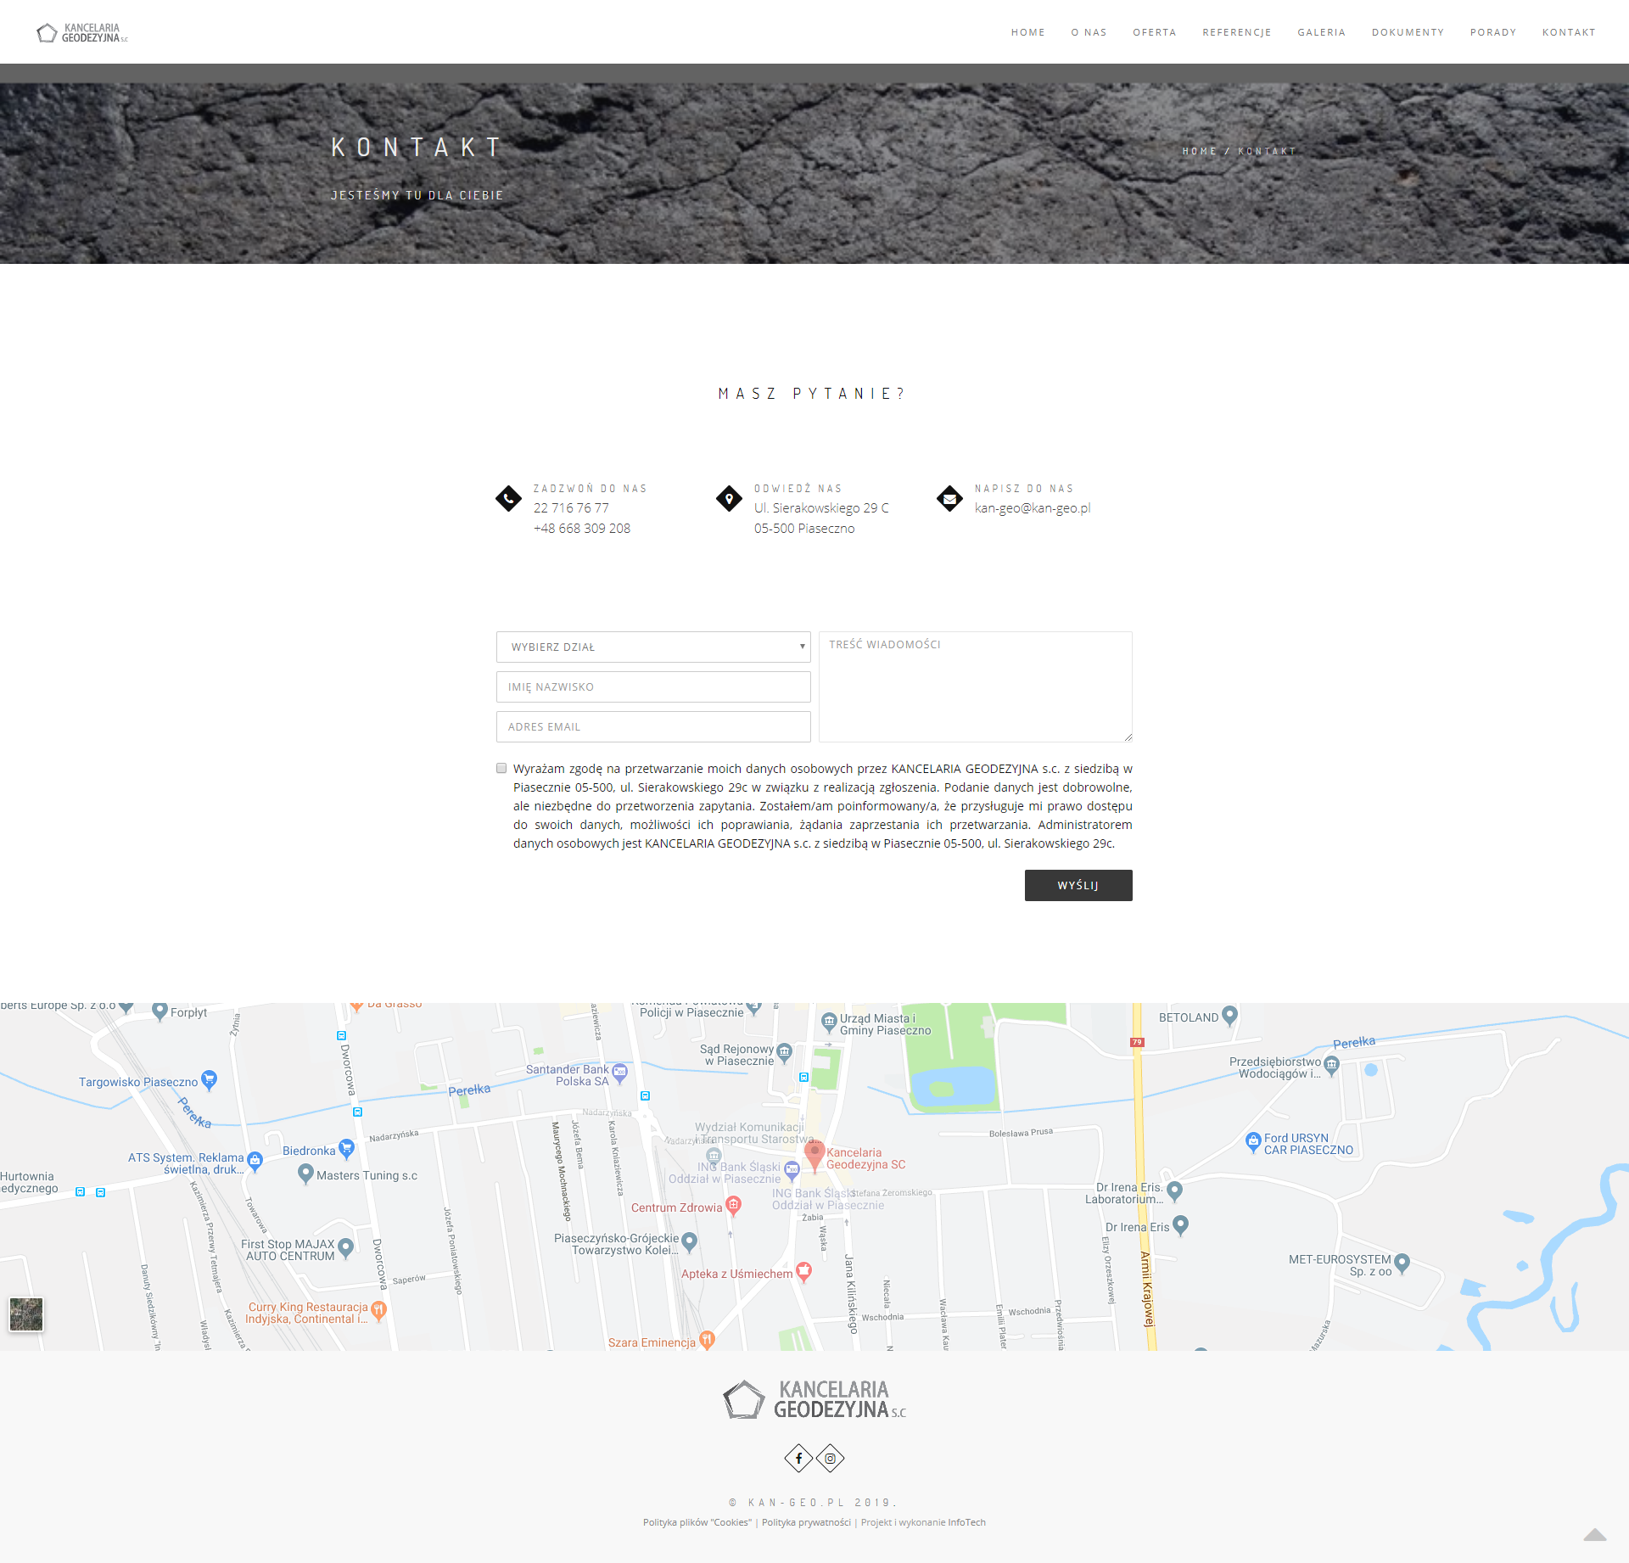Select Urząd Miasta i Gminy Piaseczno marker
Image resolution: width=1629 pixels, height=1563 pixels.
click(830, 1022)
